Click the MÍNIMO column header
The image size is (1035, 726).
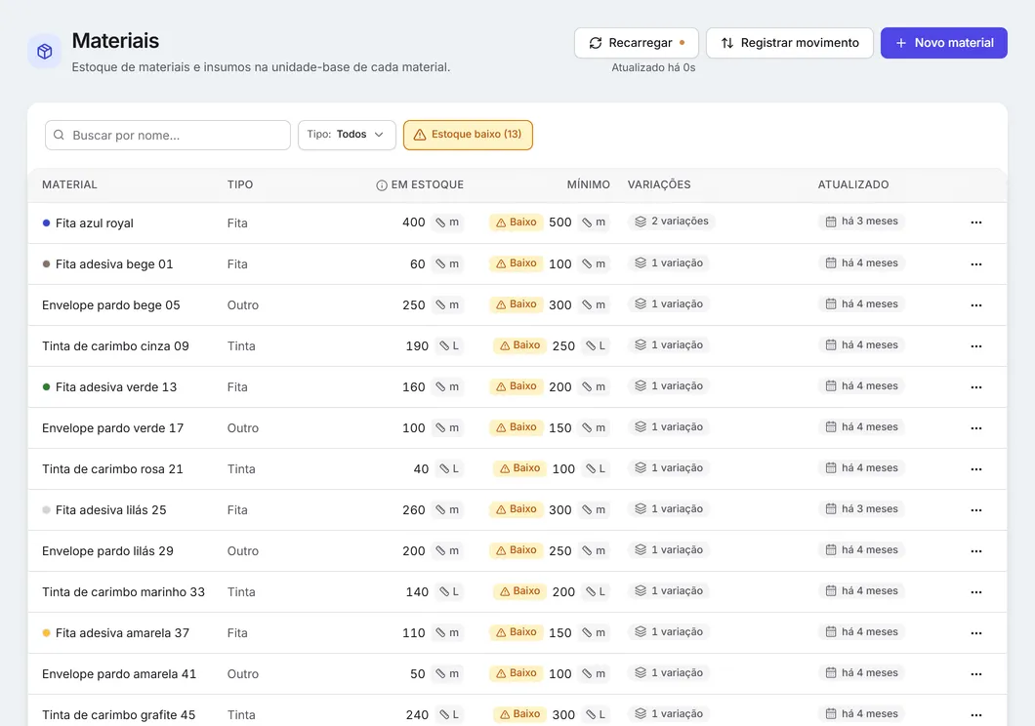click(x=588, y=184)
